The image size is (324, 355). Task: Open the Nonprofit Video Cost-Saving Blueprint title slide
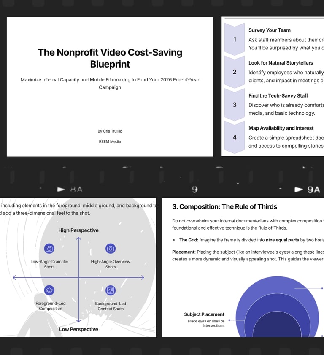[110, 87]
